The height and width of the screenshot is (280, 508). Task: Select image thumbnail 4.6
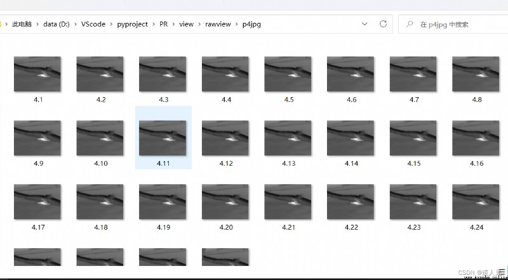click(x=351, y=74)
